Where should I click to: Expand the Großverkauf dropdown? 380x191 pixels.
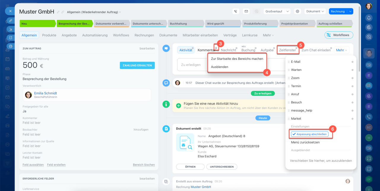[x=277, y=11]
